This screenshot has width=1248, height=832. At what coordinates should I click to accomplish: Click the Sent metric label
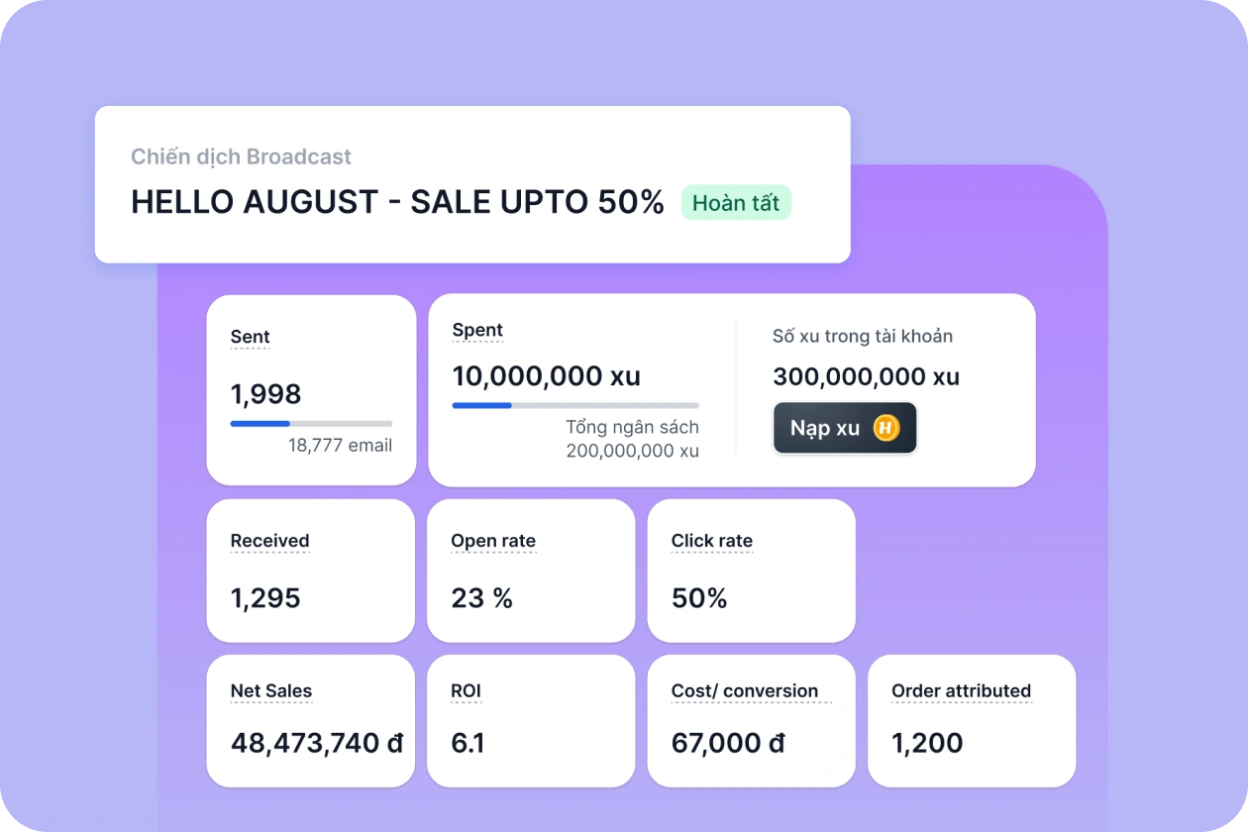[x=250, y=337]
